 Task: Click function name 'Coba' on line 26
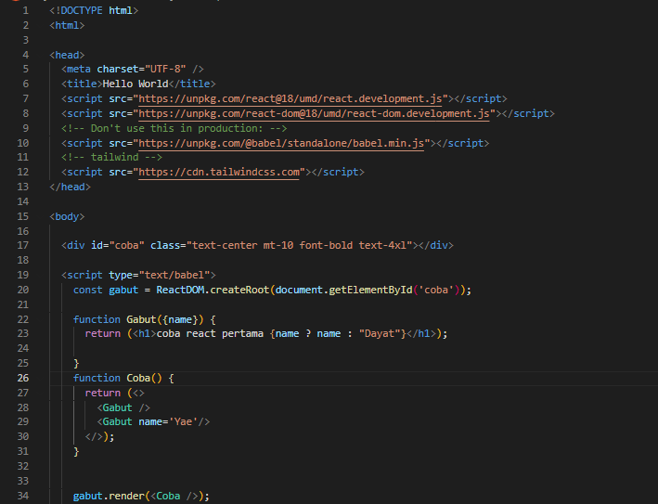click(138, 378)
